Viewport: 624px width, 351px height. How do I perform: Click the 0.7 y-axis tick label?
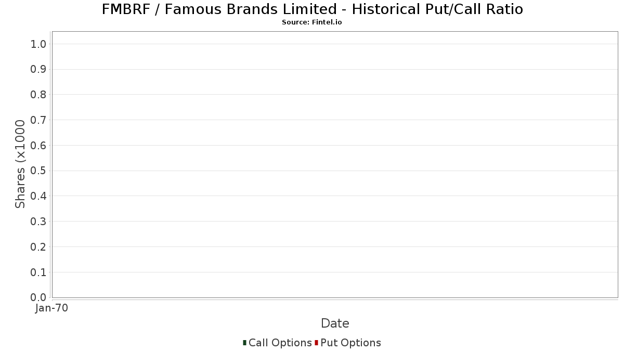(x=38, y=120)
